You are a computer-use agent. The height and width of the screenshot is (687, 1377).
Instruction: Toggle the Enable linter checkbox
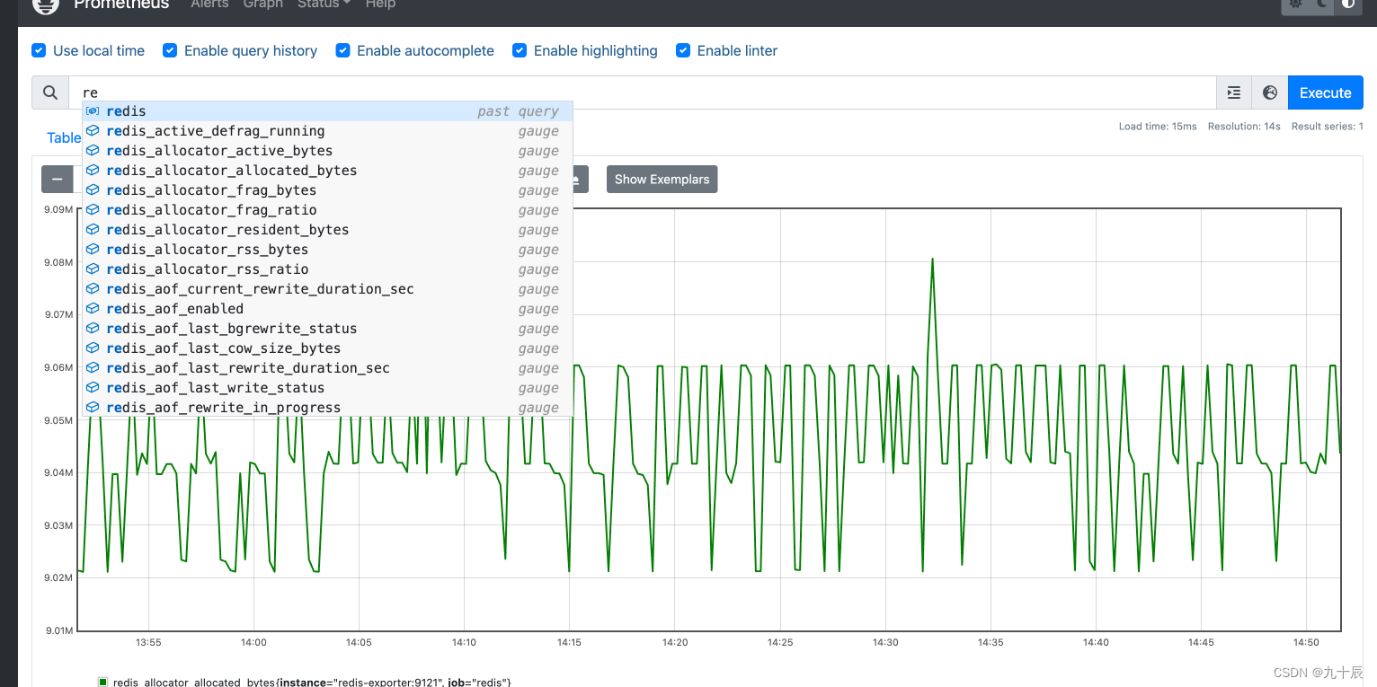point(683,50)
